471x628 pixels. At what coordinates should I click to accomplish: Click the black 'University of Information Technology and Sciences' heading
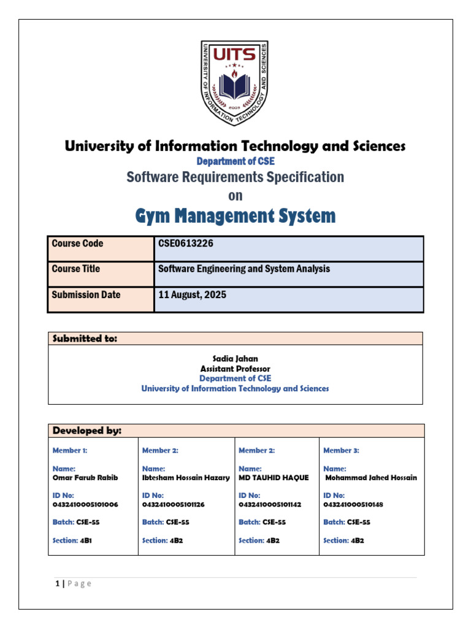tap(235, 146)
